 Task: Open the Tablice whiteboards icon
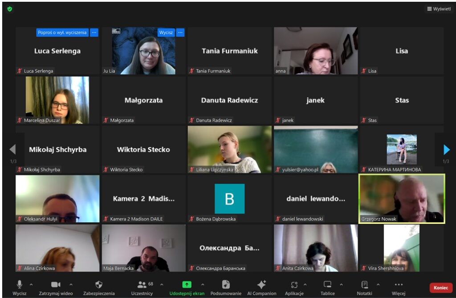[x=327, y=285]
